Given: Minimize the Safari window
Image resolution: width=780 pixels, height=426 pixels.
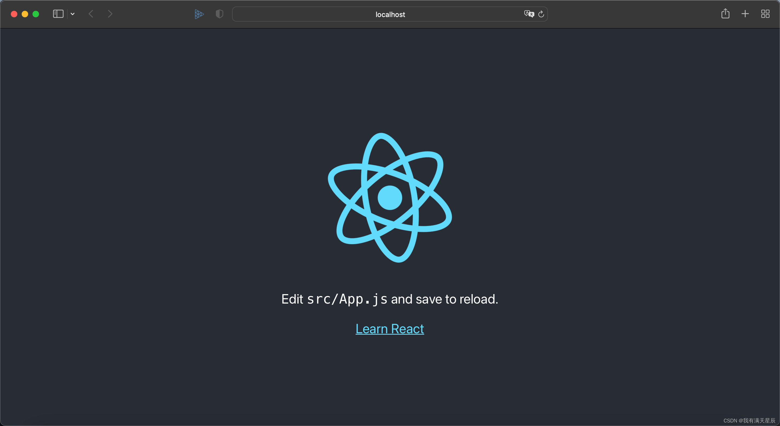Looking at the screenshot, I should [25, 14].
